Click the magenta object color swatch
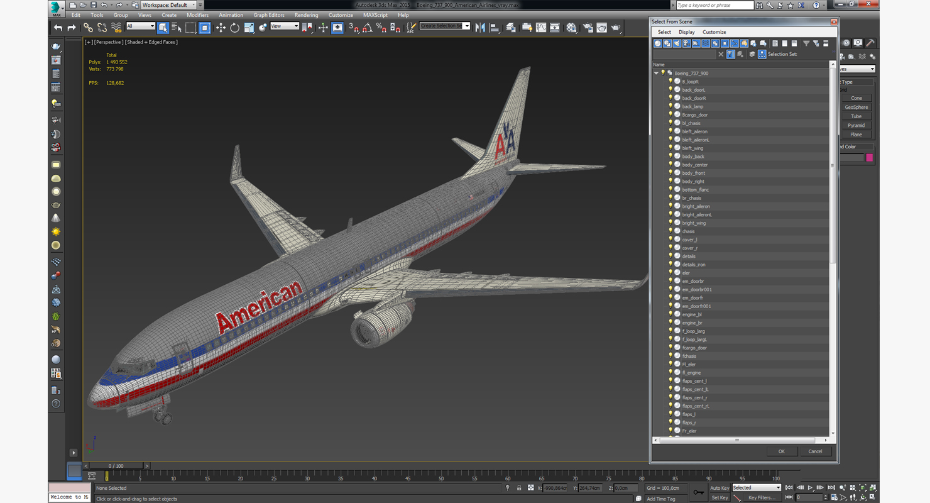 click(870, 158)
